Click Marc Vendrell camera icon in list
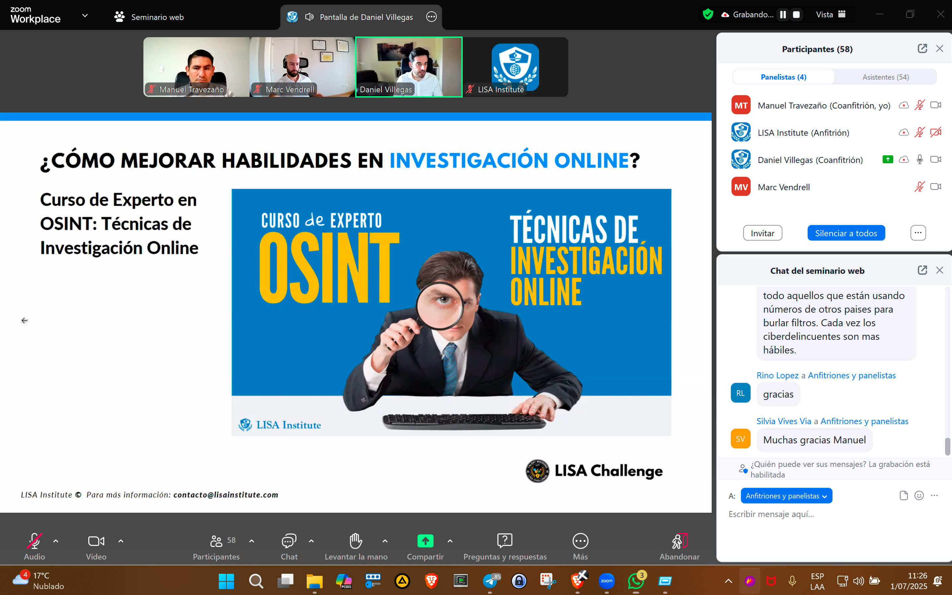 935,186
